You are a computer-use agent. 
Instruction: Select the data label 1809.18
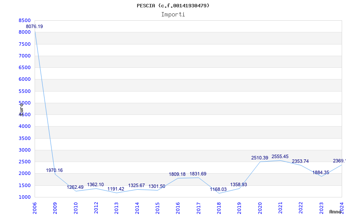click(x=177, y=175)
